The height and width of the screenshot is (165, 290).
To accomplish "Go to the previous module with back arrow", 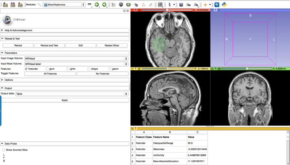I will coord(97,5).
